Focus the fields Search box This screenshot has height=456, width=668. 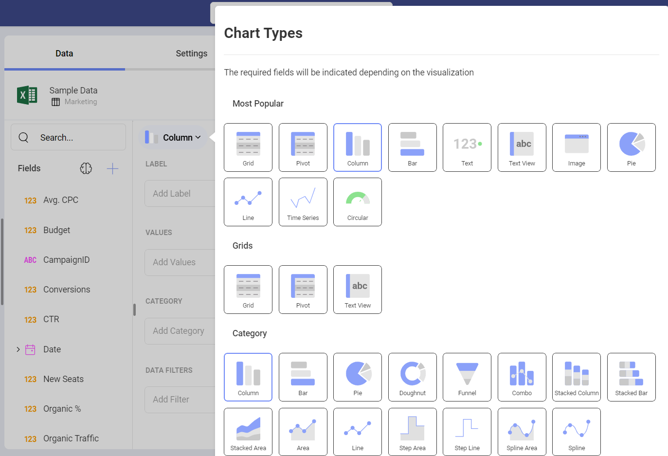68,137
